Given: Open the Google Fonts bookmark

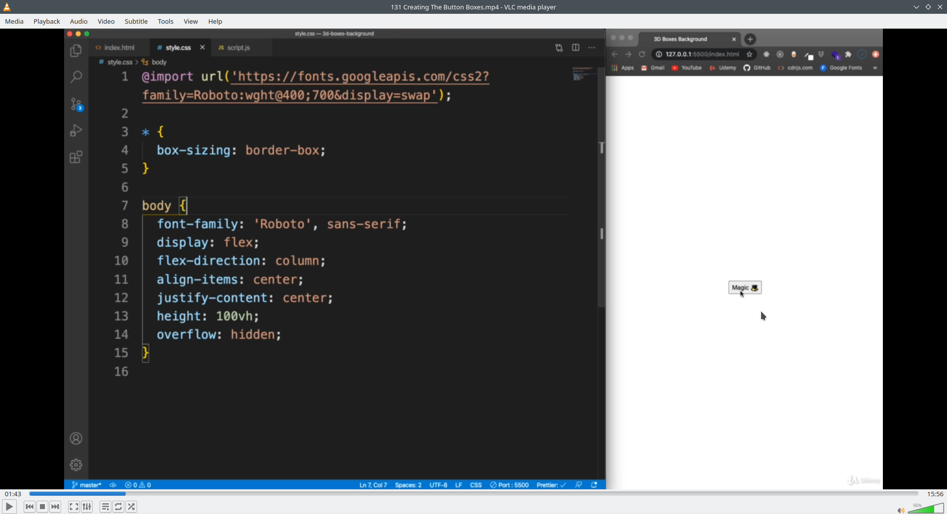Looking at the screenshot, I should (841, 68).
